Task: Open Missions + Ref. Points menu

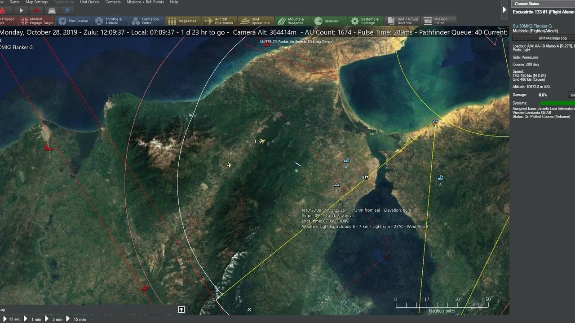Action: 145,2
